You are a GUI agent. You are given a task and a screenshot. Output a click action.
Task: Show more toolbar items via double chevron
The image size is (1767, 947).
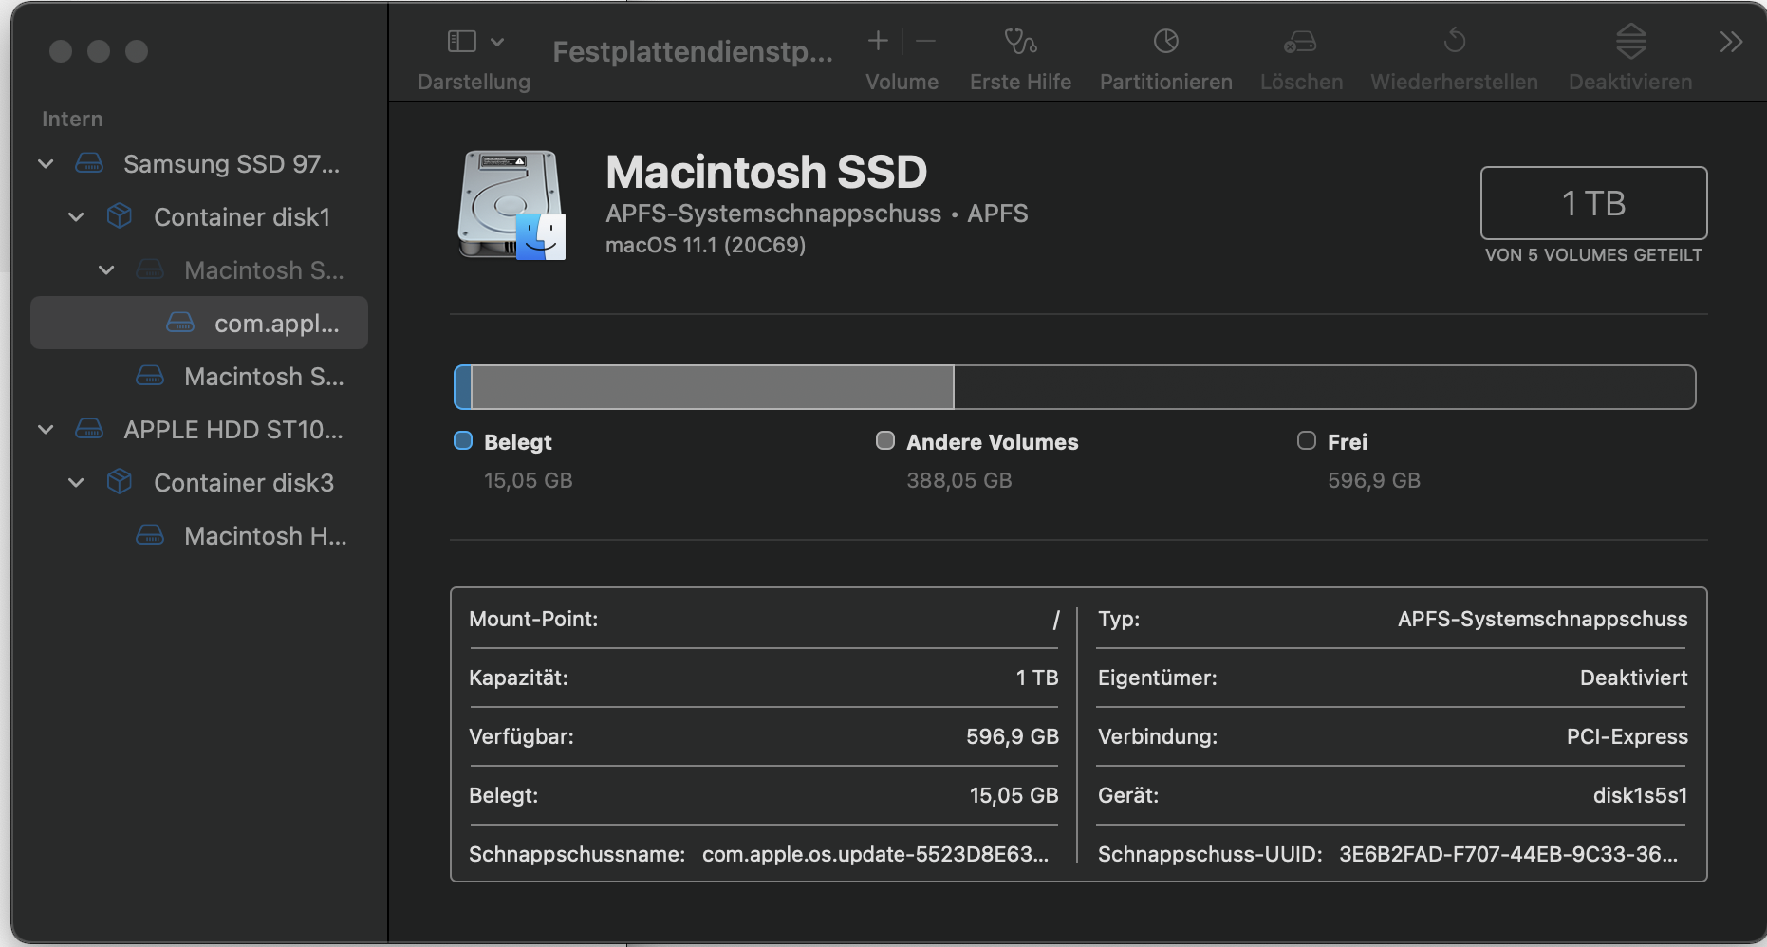1731,42
